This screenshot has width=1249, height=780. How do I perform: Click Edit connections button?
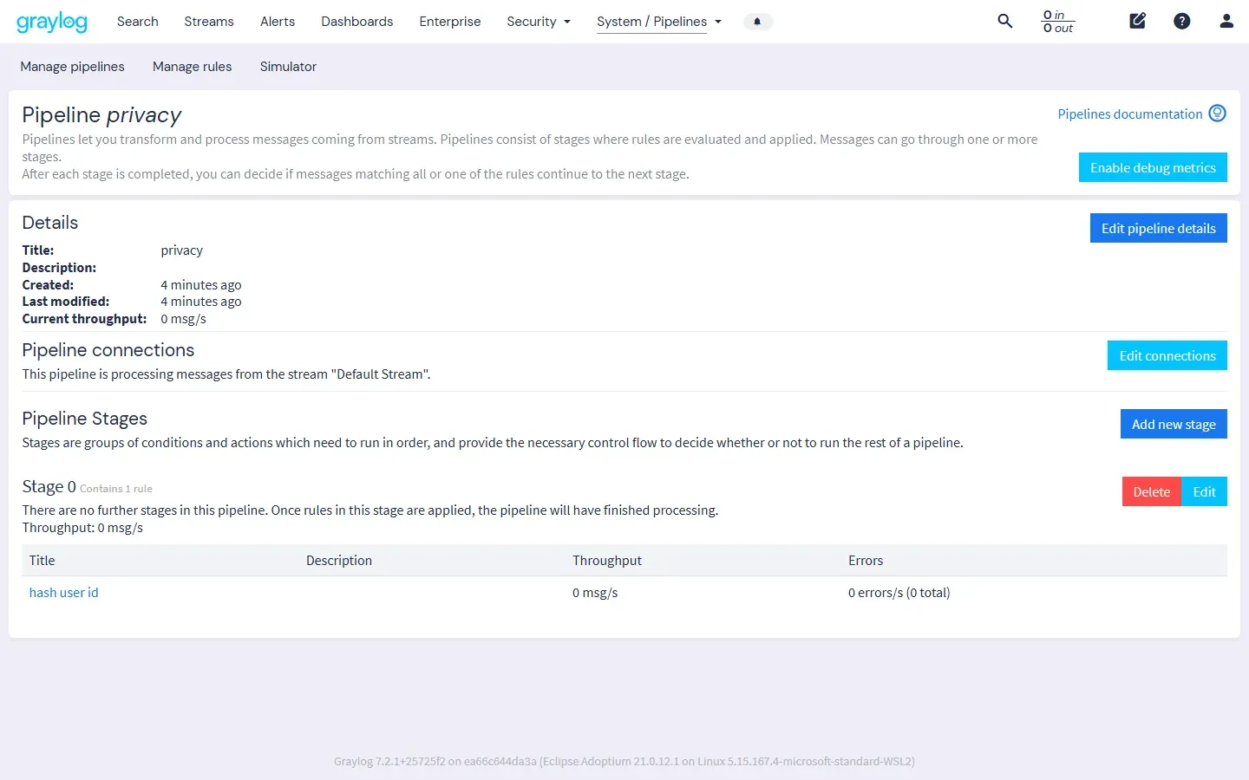click(1167, 355)
